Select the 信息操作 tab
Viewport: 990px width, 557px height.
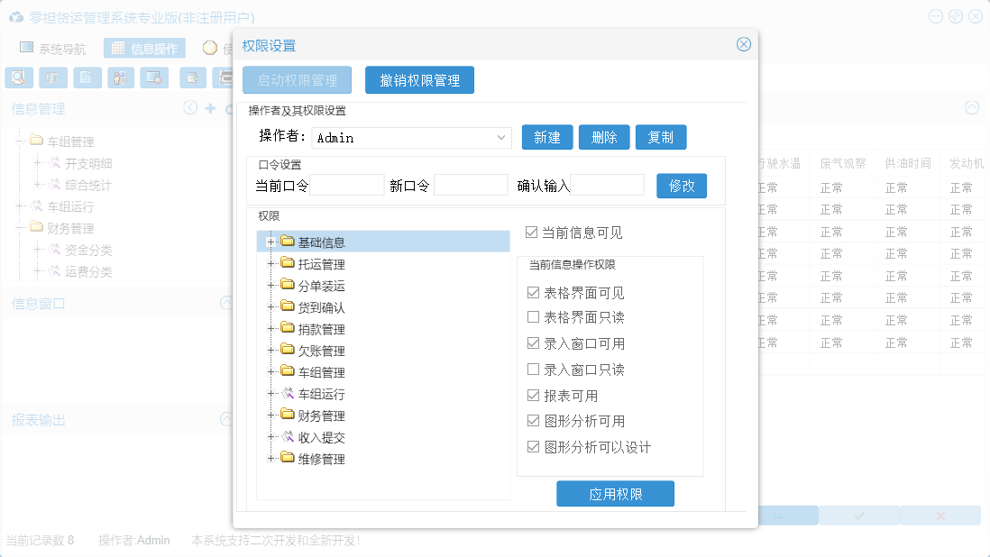tap(144, 49)
